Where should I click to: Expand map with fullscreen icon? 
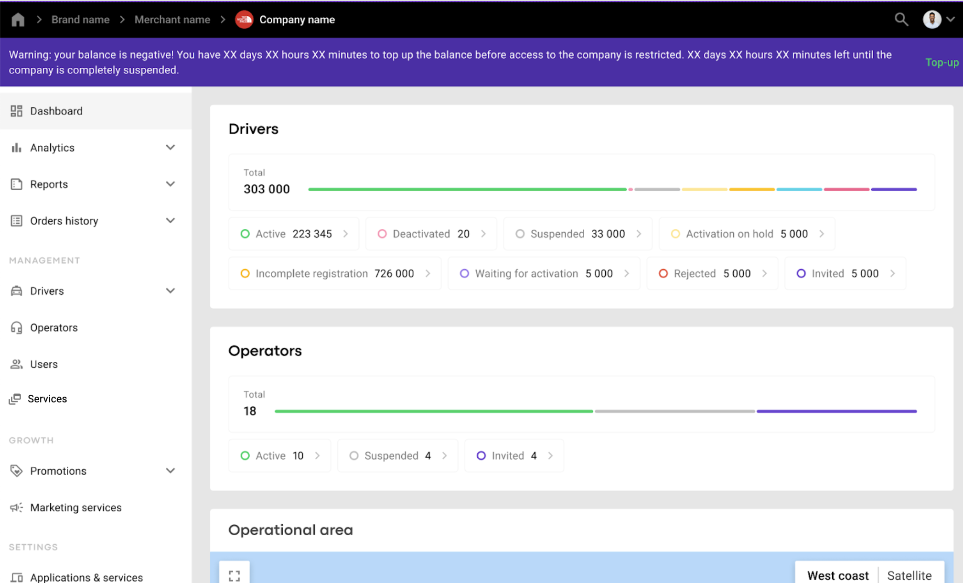pos(234,575)
